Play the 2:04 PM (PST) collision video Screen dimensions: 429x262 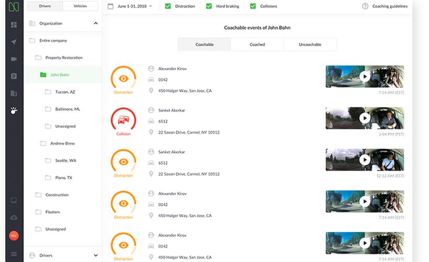(365, 118)
